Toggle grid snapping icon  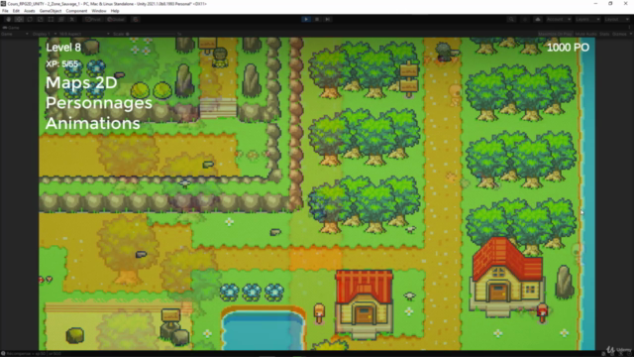[136, 19]
